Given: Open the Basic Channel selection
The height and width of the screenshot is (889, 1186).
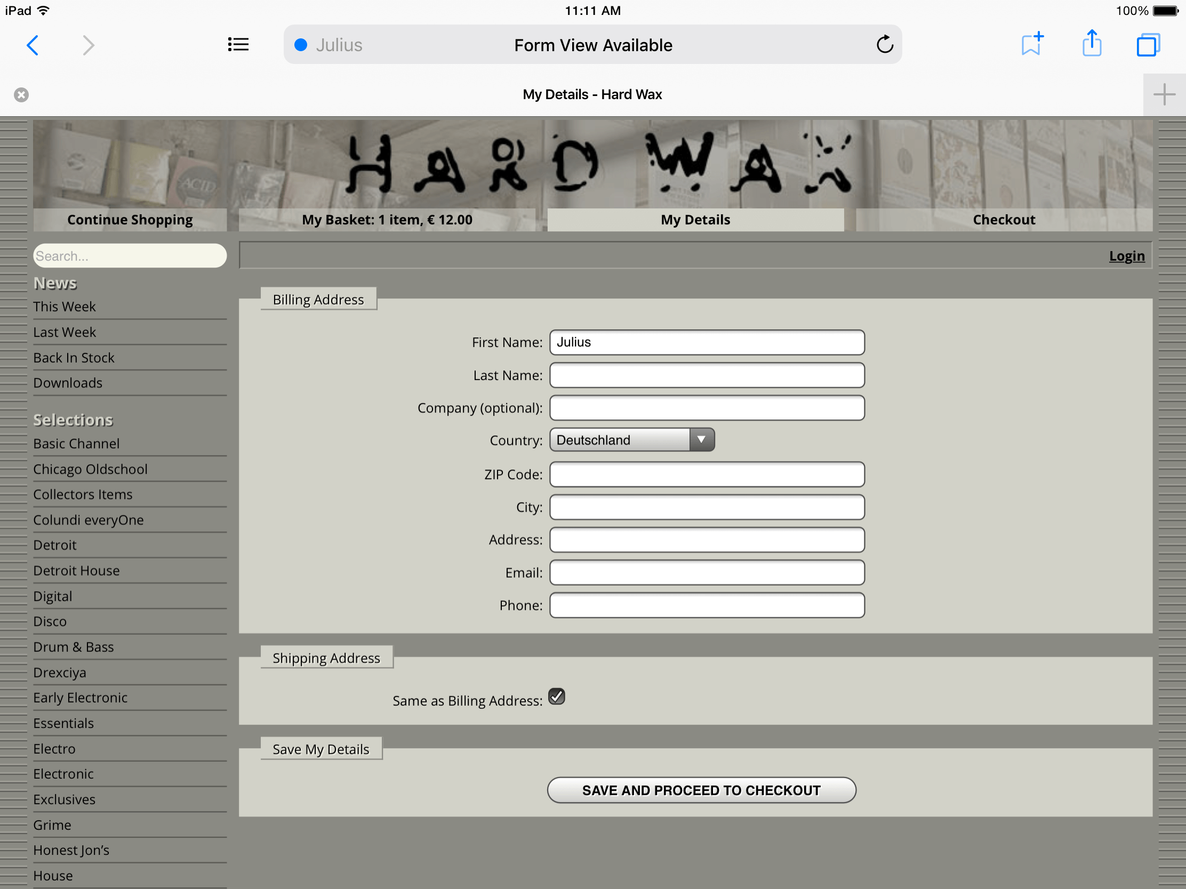Looking at the screenshot, I should pos(77,443).
